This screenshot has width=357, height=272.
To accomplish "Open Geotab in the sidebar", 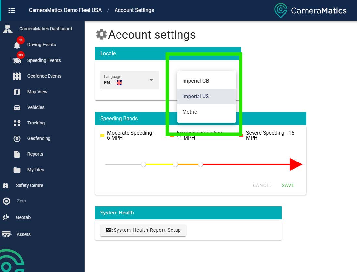I will (23, 217).
